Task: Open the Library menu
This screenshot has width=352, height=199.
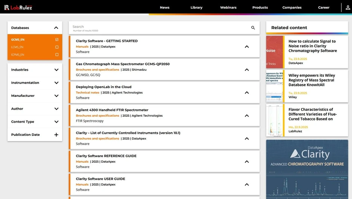Action: (x=196, y=7)
